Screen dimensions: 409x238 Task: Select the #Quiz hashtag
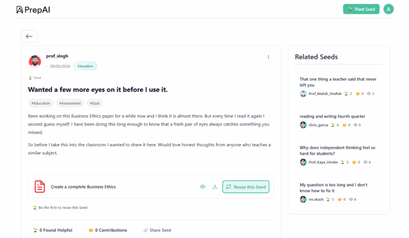point(95,103)
